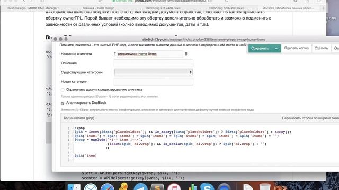Click into the Название сниппета field
This screenshot has width=339, height=190.
tap(149, 54)
